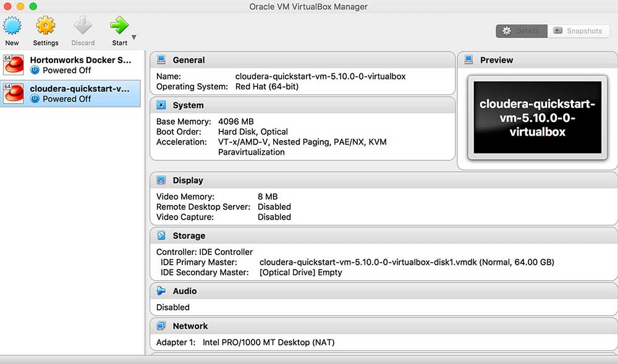Open the Start button dropdown arrow
618x364 pixels.
pos(134,38)
